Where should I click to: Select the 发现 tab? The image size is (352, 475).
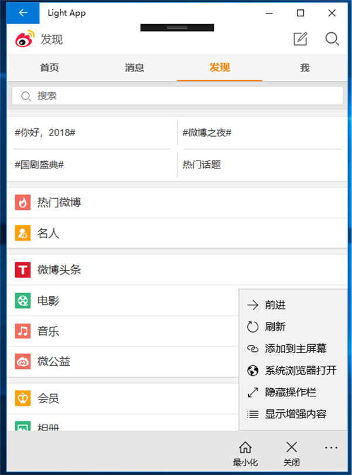coord(220,67)
